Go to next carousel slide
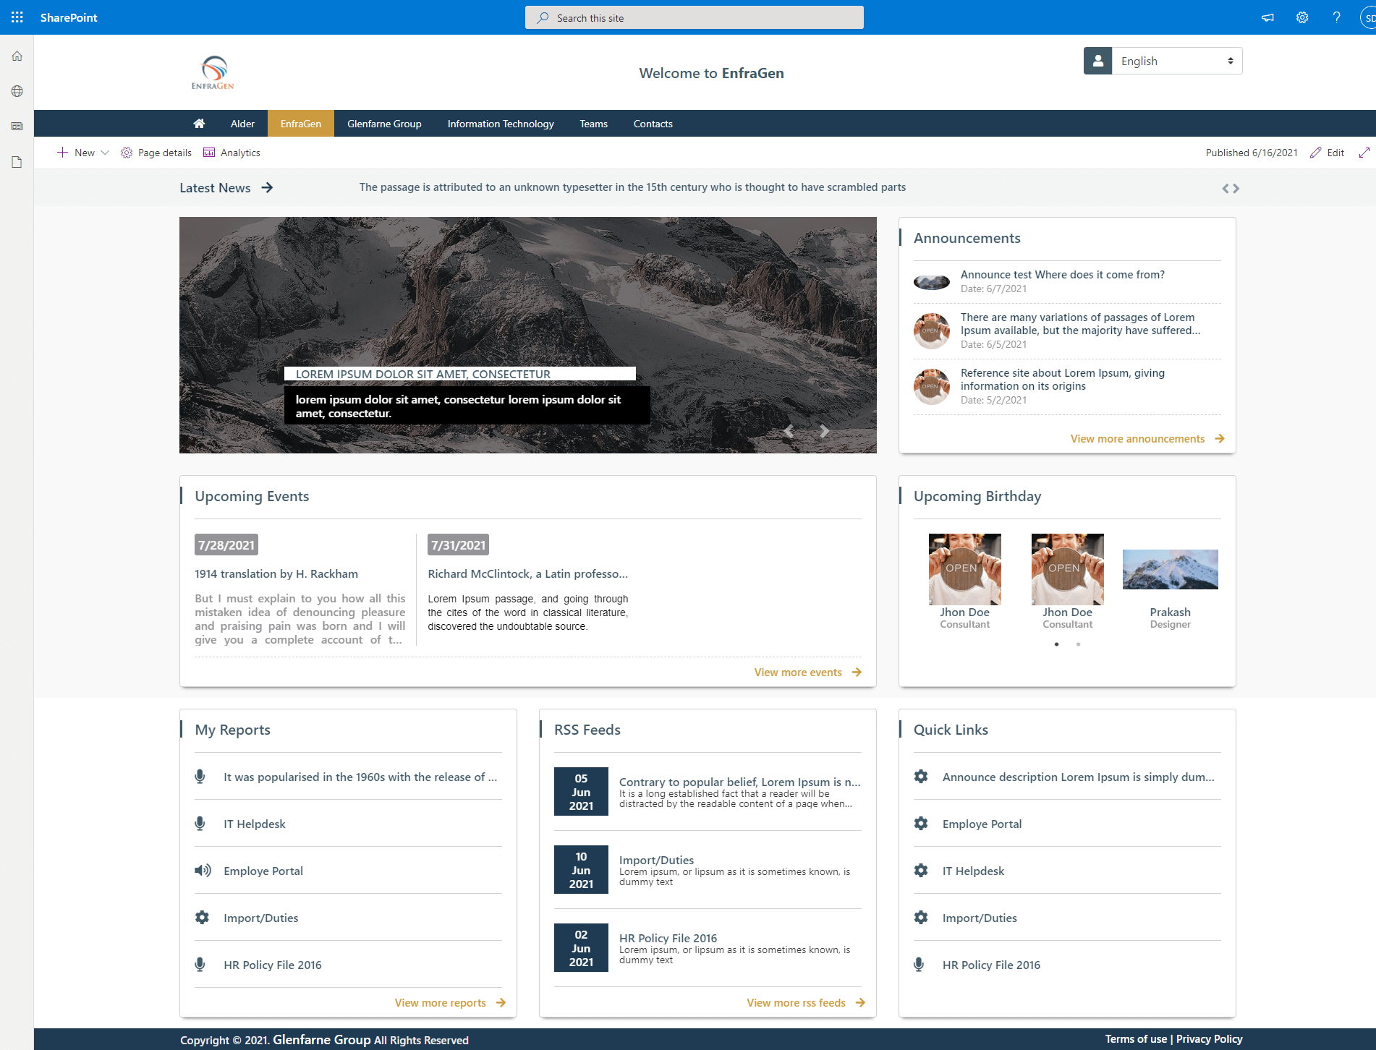 tap(824, 431)
